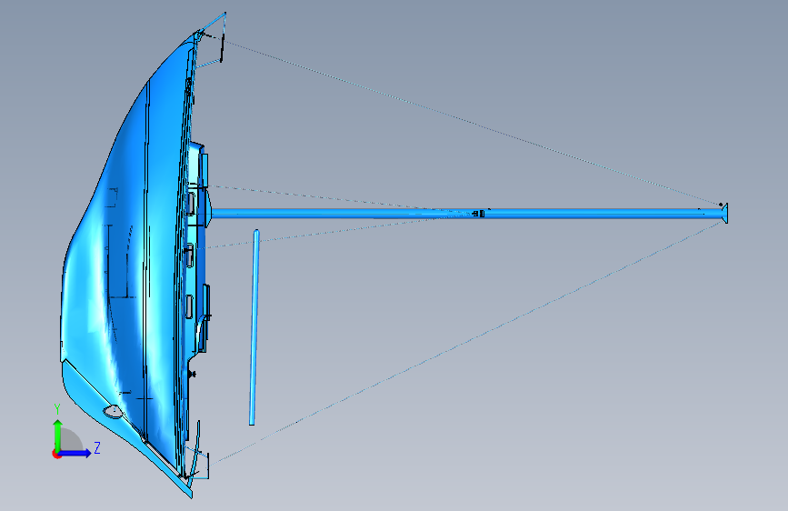This screenshot has width=788, height=511.
Task: Select the masthead fitting at the mast tip
Action: click(x=724, y=214)
